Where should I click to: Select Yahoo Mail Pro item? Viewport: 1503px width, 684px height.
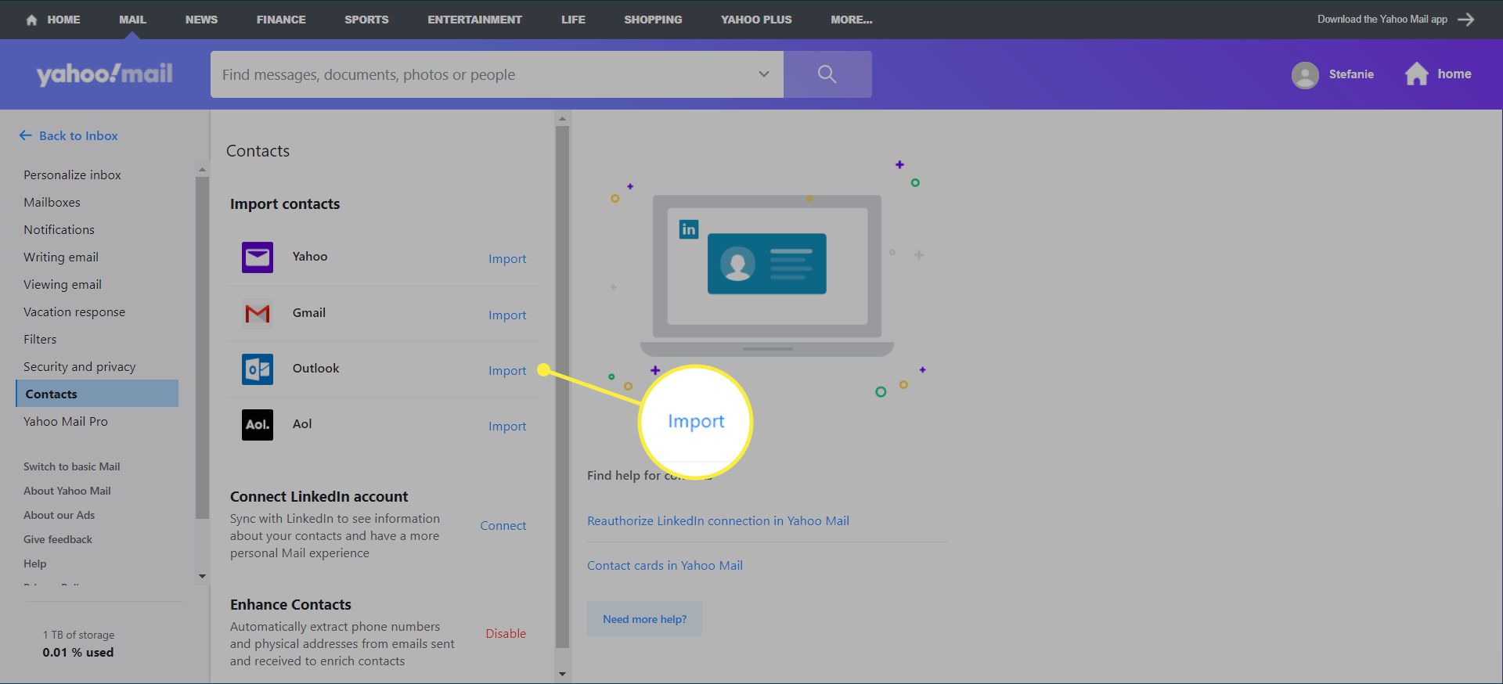pyautogui.click(x=66, y=422)
